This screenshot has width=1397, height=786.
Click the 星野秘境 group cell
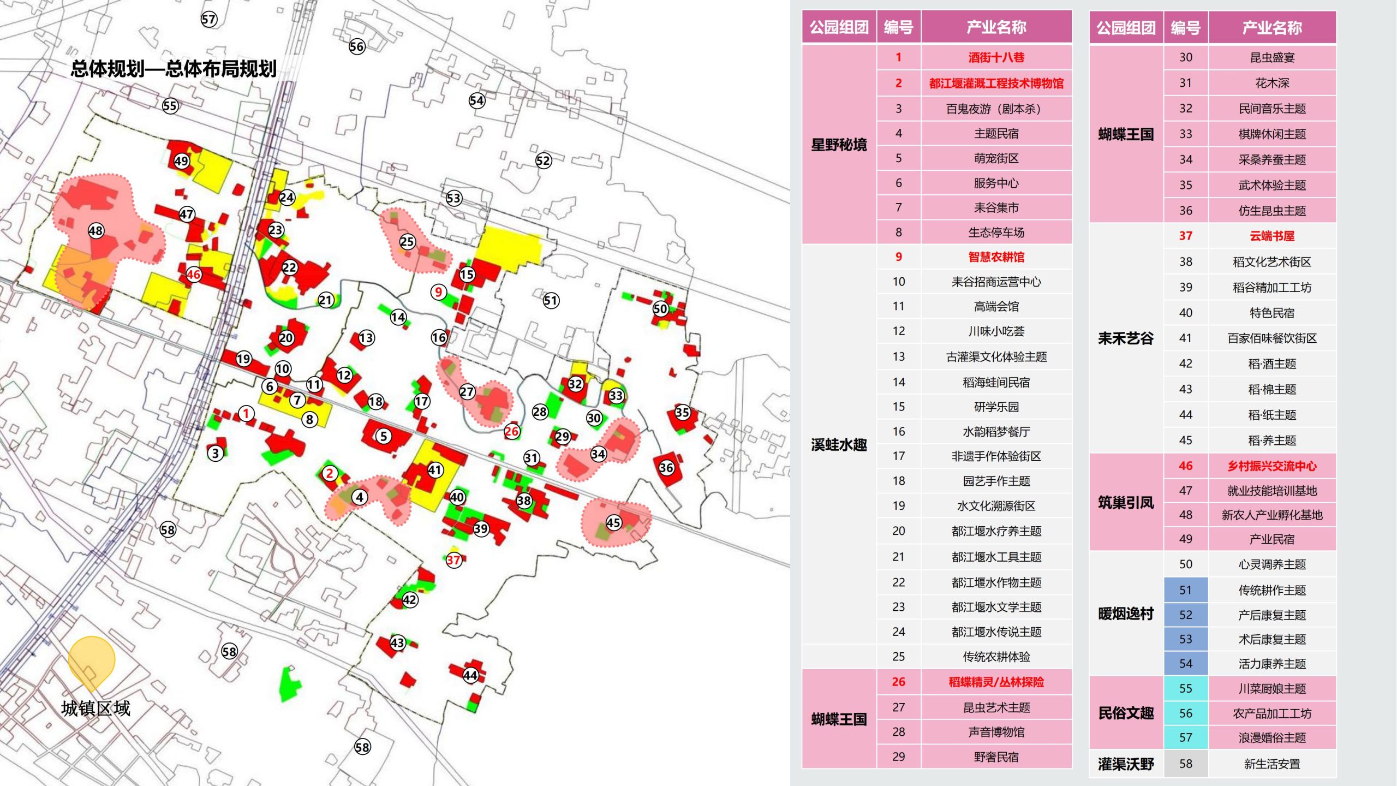[839, 145]
